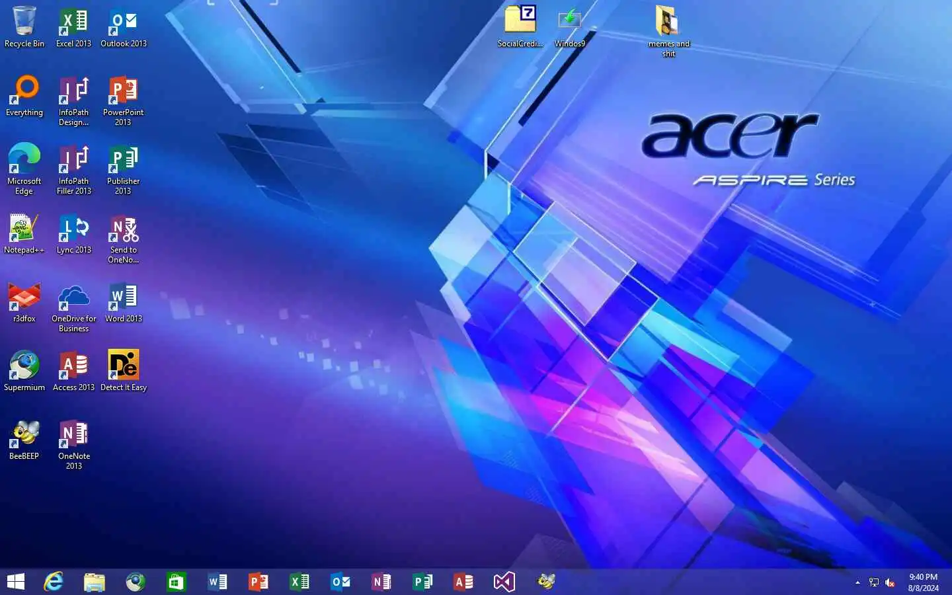Select InfoPath Designer desktop shortcut
The width and height of the screenshot is (952, 595).
click(73, 100)
